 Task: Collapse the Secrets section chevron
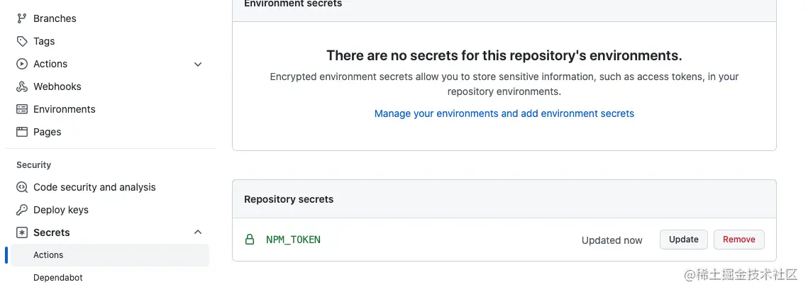coord(198,232)
